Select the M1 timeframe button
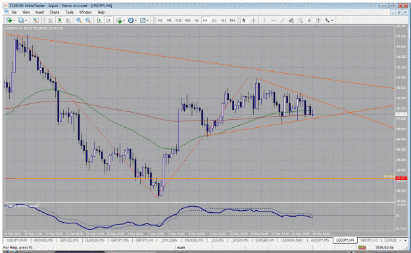 [x=160, y=20]
